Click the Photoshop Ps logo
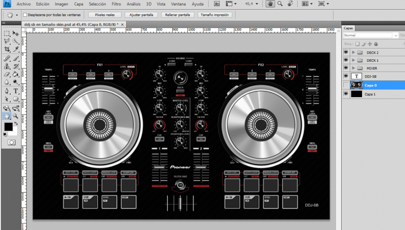Screen dimensions: 405x230 [x=7, y=4]
